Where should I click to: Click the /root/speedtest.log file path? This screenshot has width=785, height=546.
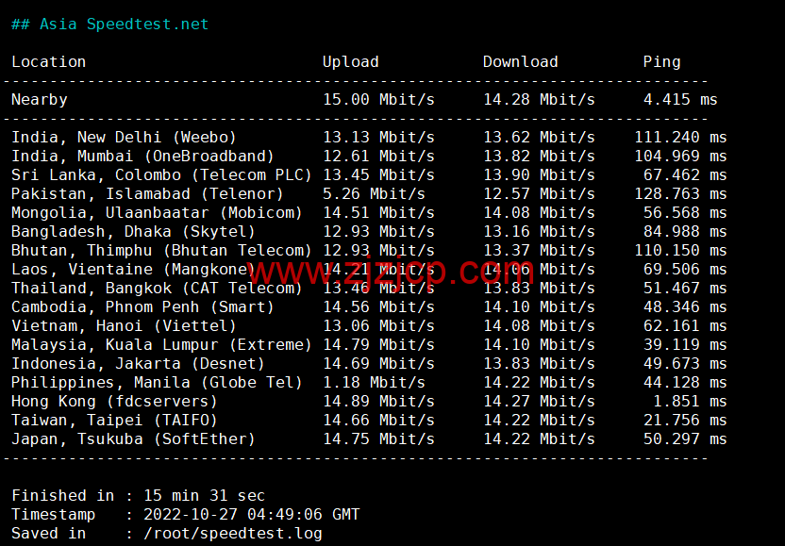[232, 534]
